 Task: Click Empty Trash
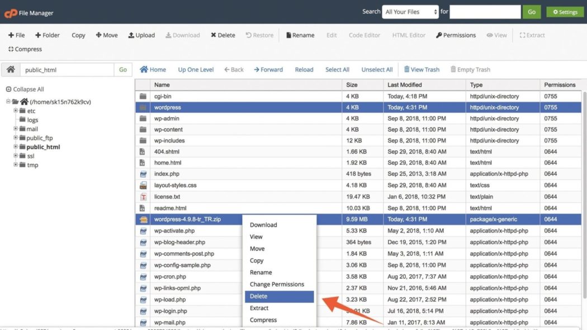click(470, 69)
